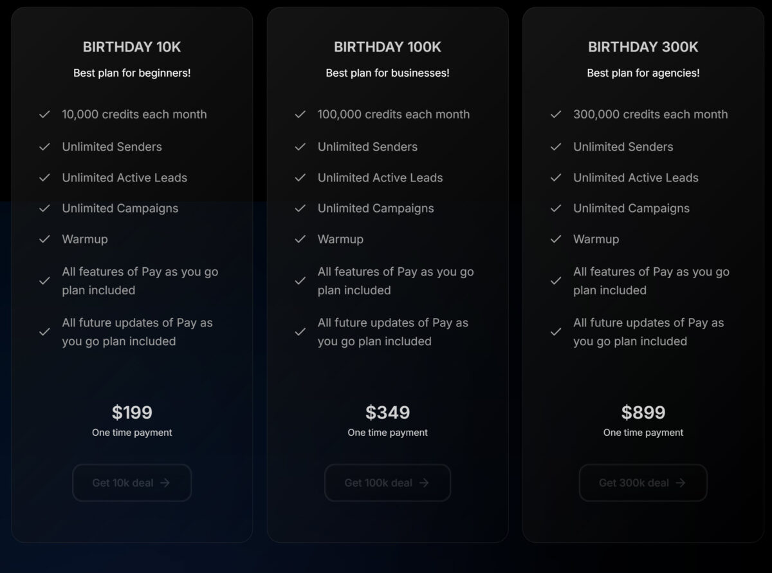Click the Get 10k deal button
The width and height of the screenshot is (772, 573).
(132, 483)
